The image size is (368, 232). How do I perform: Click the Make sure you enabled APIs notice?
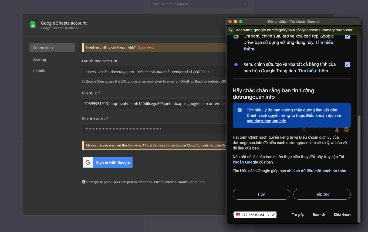154,145
